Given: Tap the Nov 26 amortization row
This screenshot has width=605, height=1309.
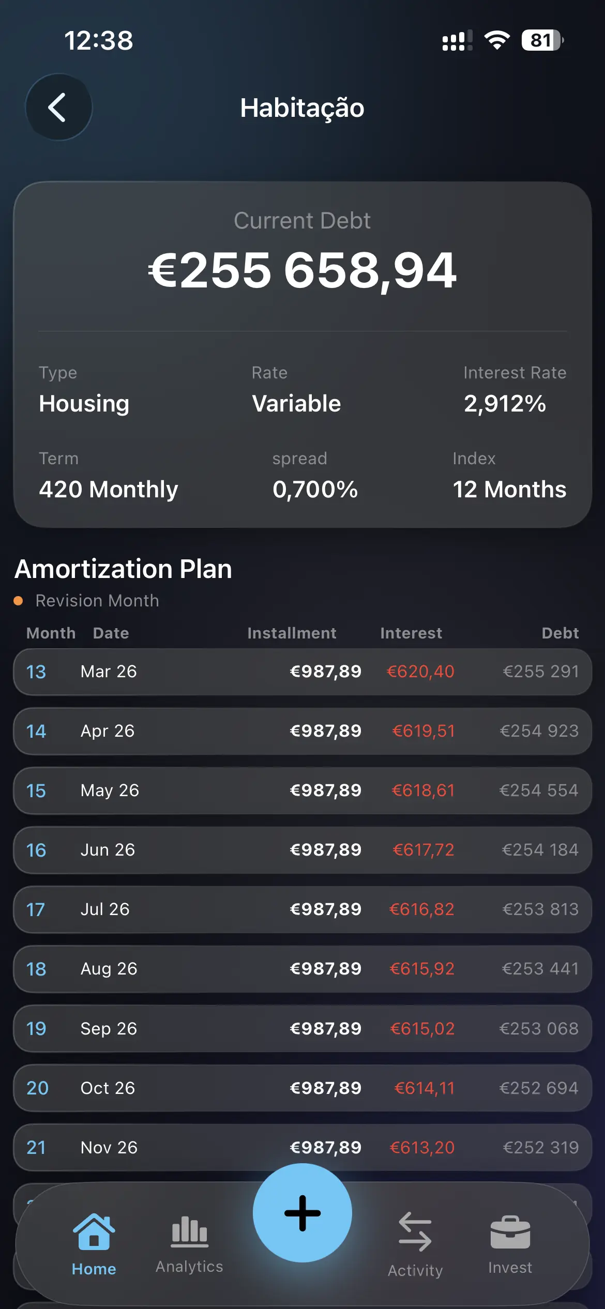Looking at the screenshot, I should pyautogui.click(x=303, y=1147).
